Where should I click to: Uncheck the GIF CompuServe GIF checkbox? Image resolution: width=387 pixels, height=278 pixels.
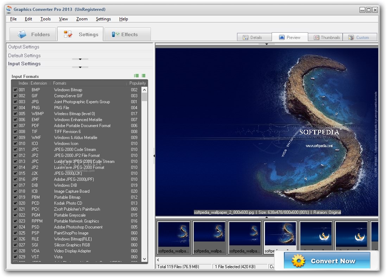point(15,96)
